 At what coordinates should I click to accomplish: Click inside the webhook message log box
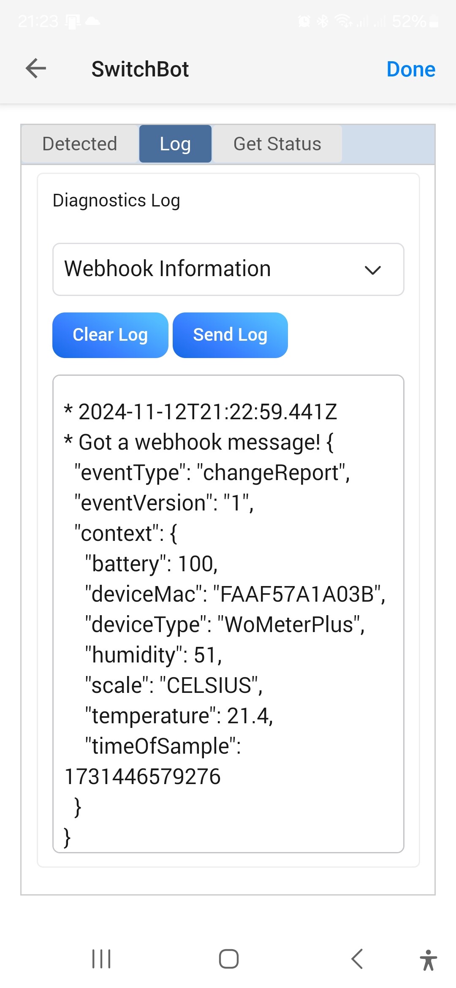pyautogui.click(x=228, y=612)
